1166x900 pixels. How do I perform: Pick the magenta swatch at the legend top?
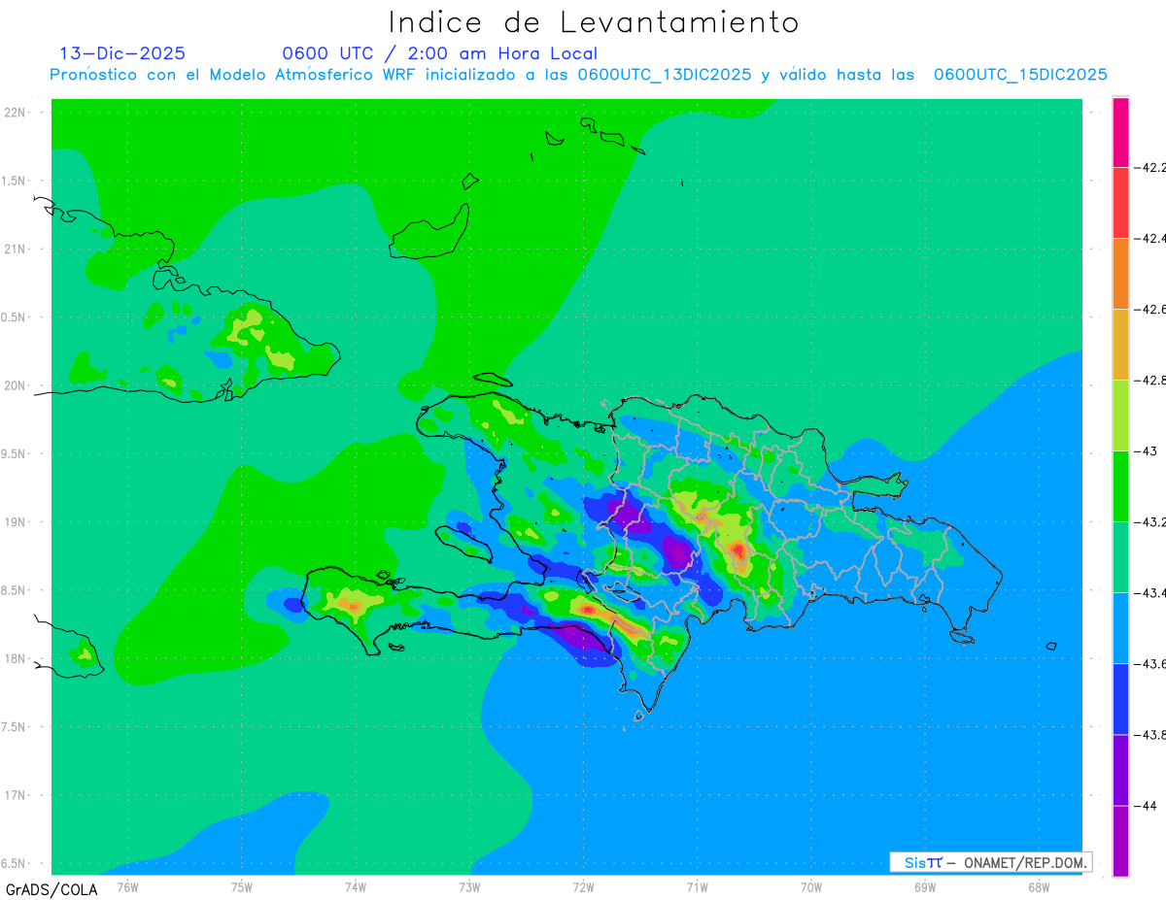1120,132
